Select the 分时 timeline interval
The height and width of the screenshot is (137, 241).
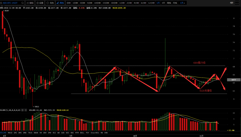pyautogui.click(x=68, y=3)
